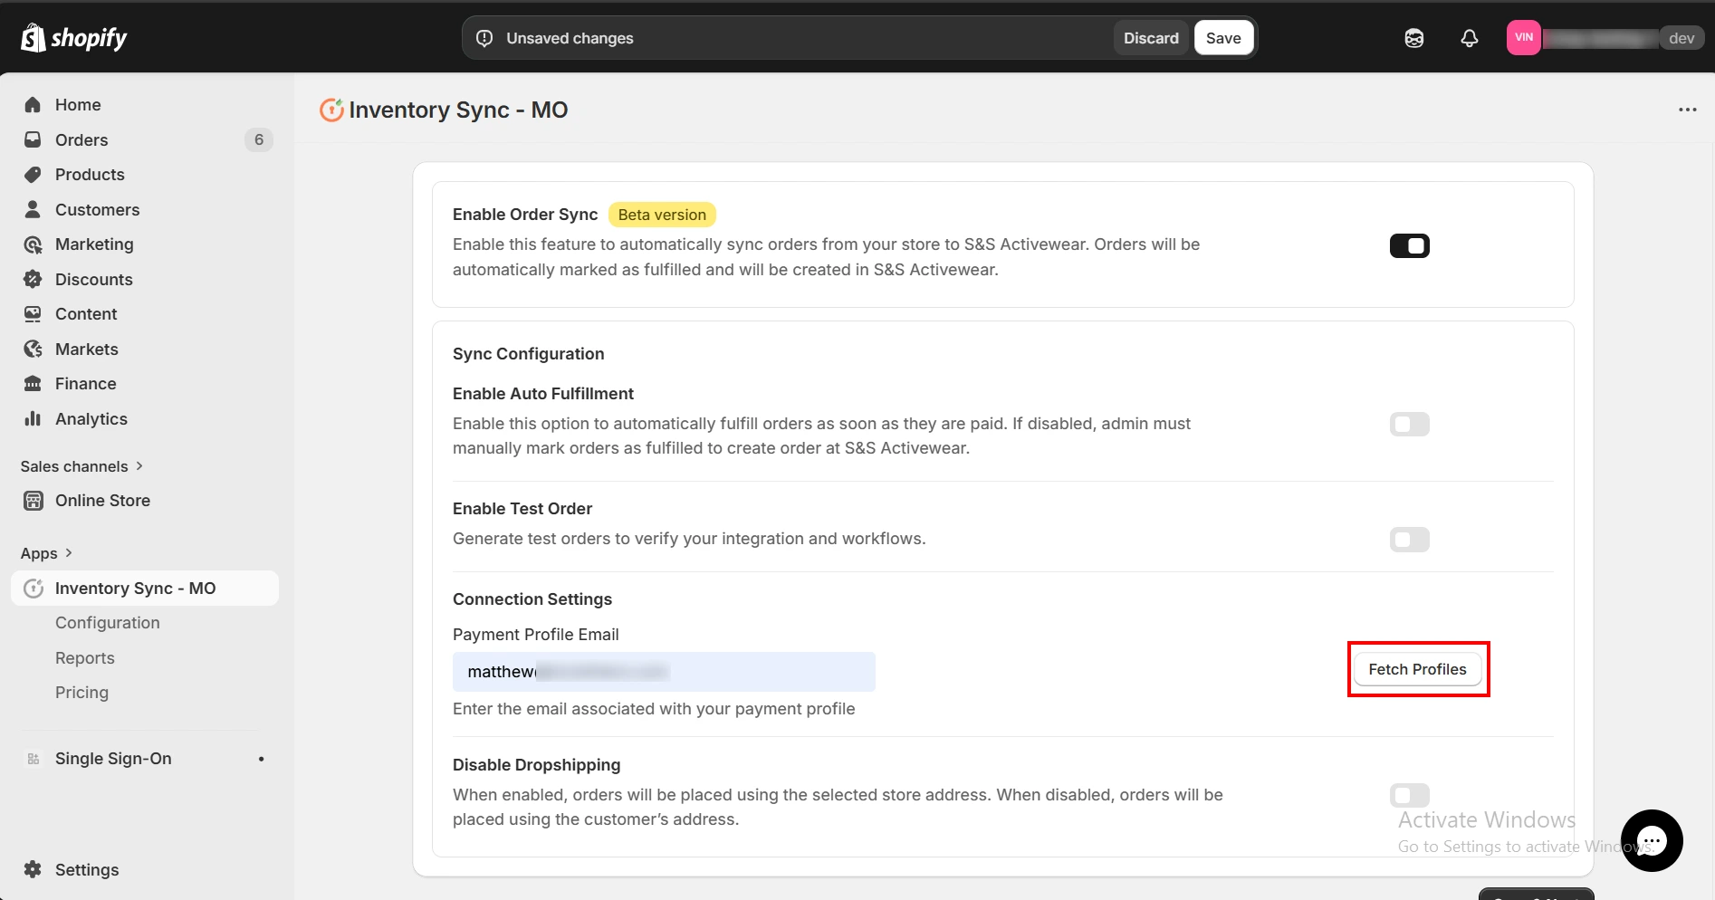
Task: Open the Reports page
Action: [x=84, y=657]
